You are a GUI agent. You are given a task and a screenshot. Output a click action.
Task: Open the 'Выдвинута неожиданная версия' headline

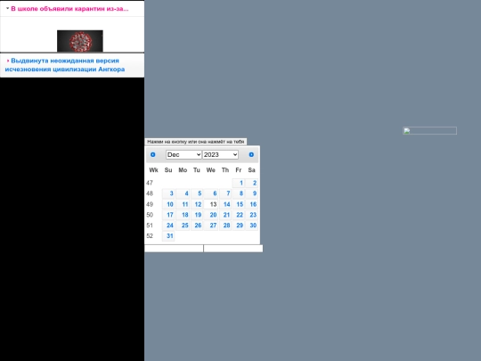[65, 65]
